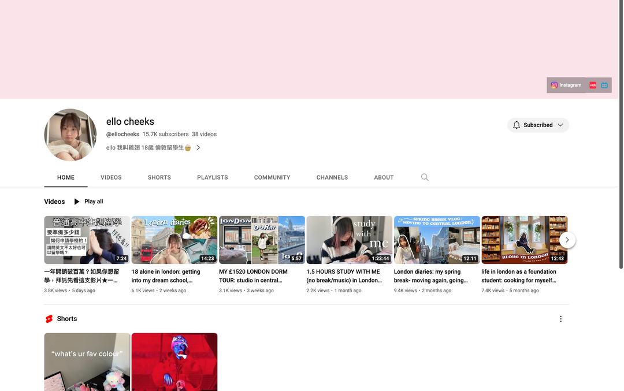This screenshot has width=624, height=391.
Task: Open title 'MY £1520 LONDON DORM TOUR'
Action: (x=253, y=276)
